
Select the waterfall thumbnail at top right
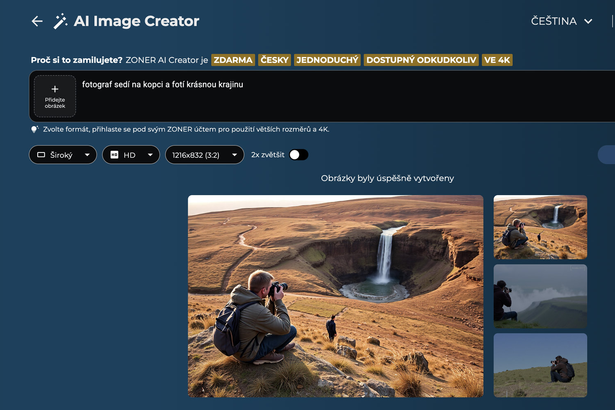[540, 227]
